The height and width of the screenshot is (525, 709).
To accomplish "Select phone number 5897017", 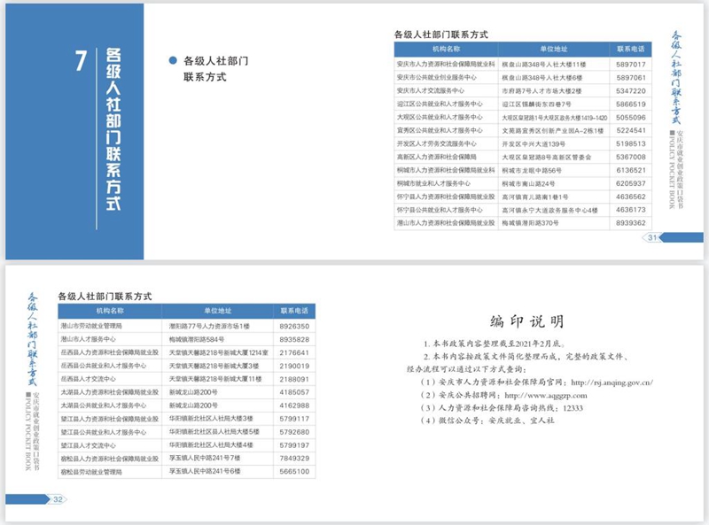I will click(631, 65).
